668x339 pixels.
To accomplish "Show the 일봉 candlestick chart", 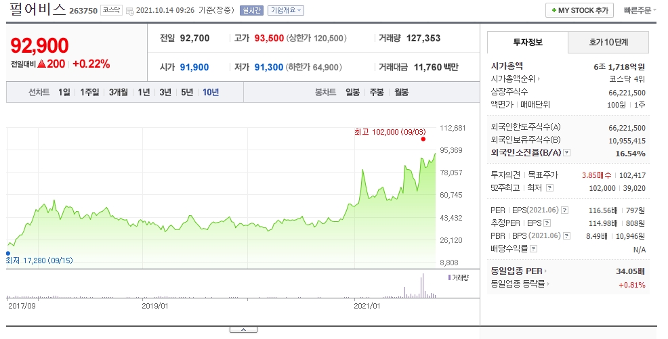I will pyautogui.click(x=352, y=92).
